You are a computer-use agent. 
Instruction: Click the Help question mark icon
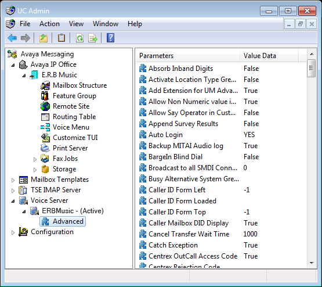click(x=110, y=38)
